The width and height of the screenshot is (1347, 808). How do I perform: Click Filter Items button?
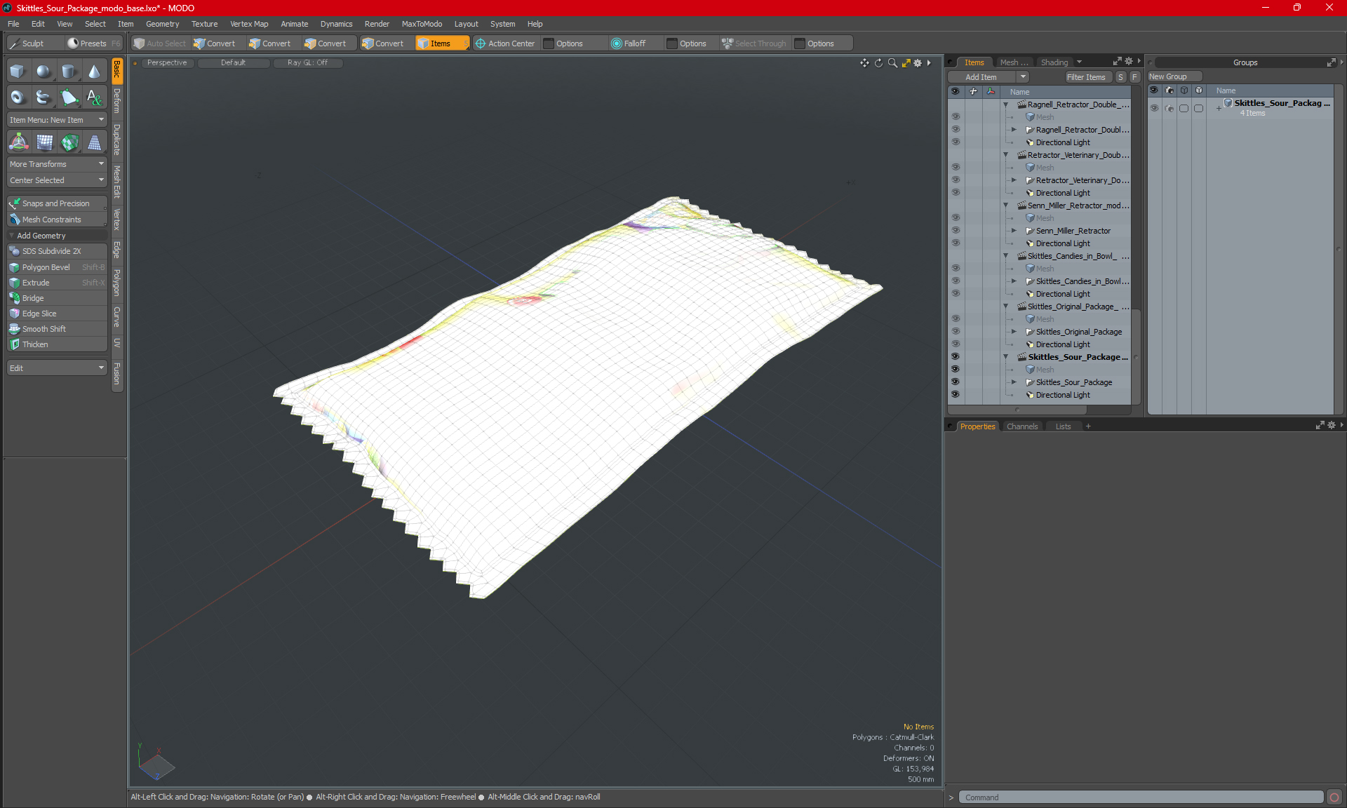(x=1085, y=77)
